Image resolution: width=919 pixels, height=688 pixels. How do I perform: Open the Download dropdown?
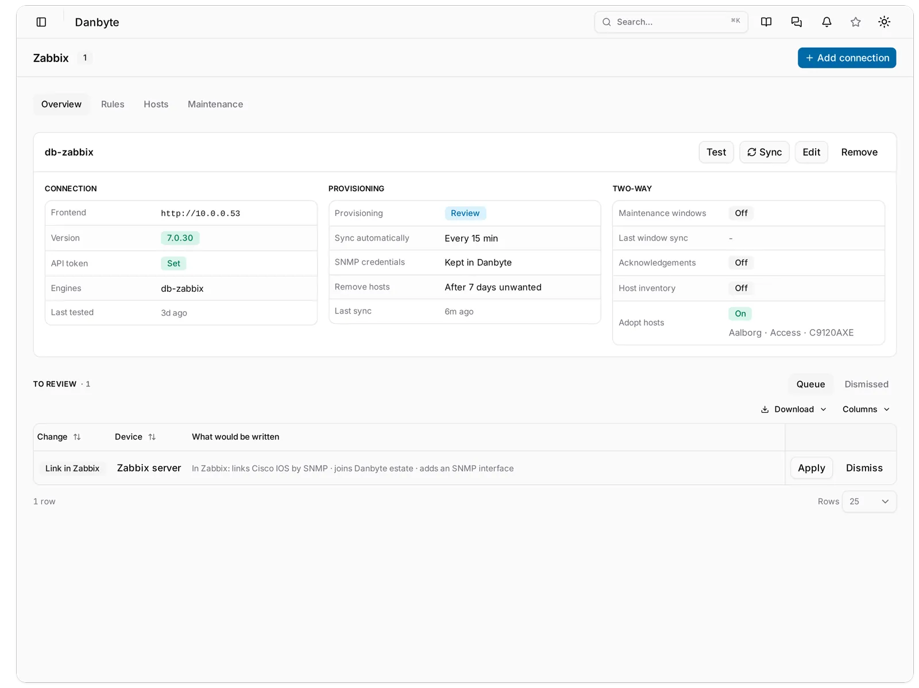794,409
